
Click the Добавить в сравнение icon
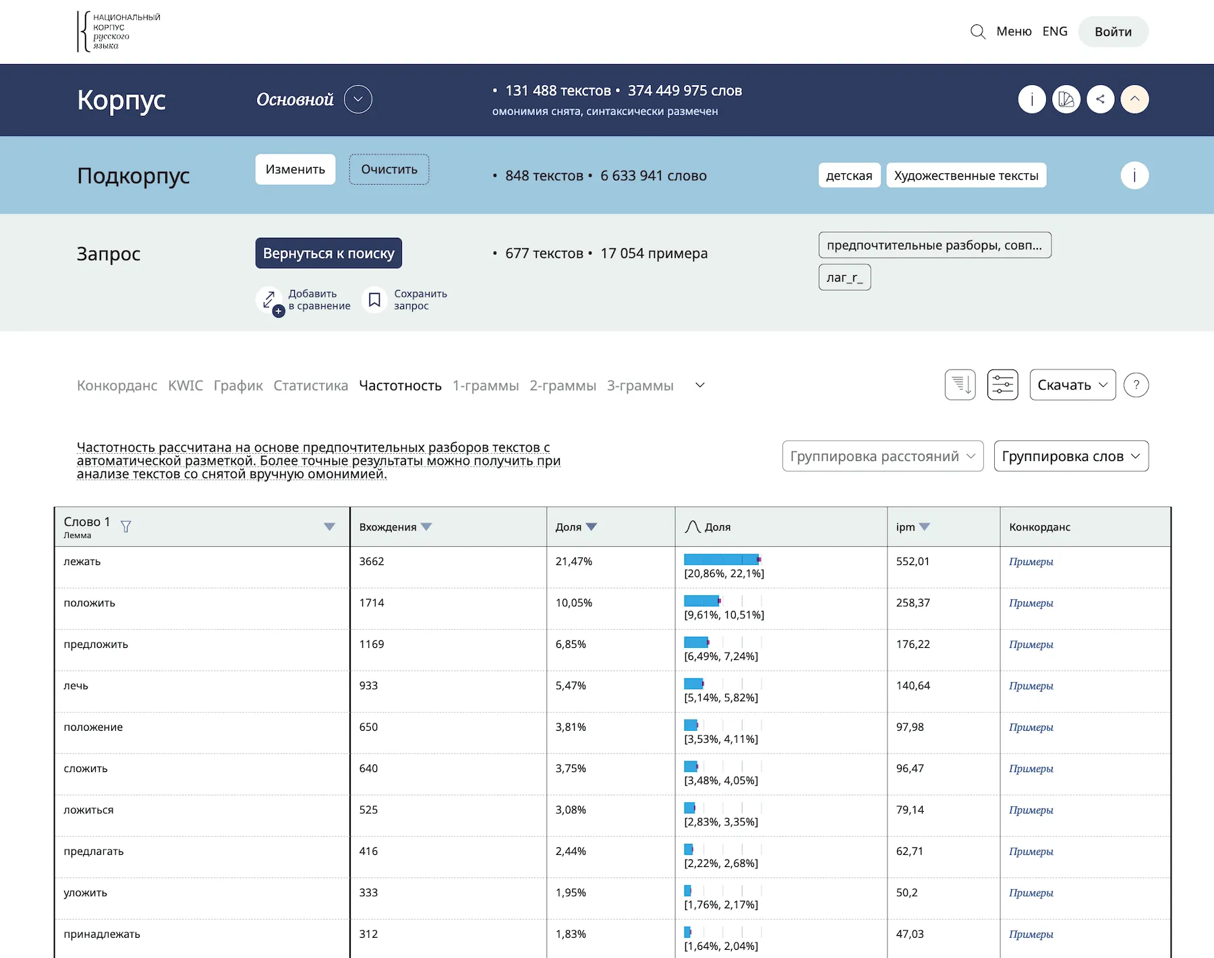tap(270, 300)
